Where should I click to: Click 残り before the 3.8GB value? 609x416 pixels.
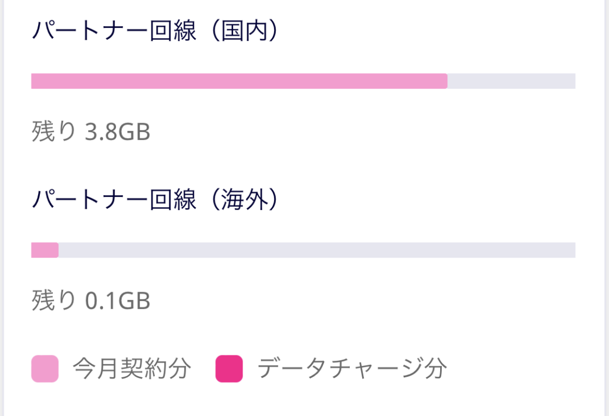click(54, 132)
